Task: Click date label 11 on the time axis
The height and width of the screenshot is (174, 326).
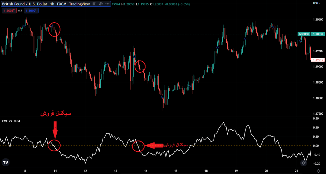Action: coord(55,171)
